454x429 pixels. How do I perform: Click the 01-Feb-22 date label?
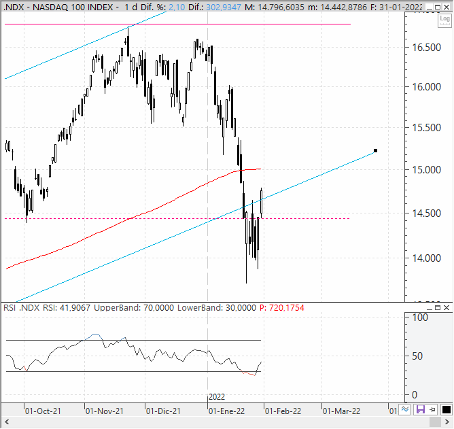283,411
